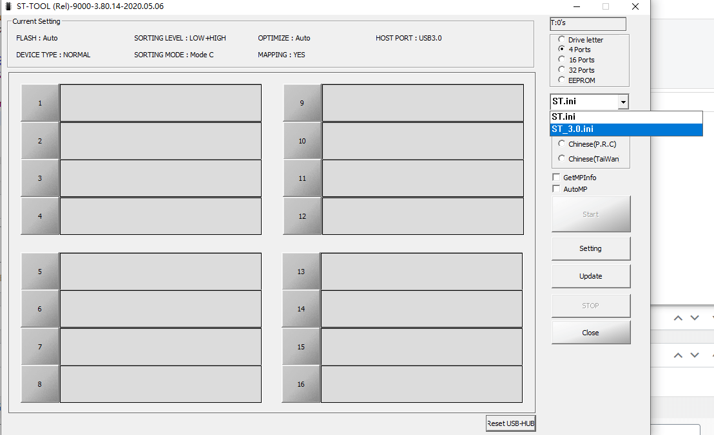Click the port 5 status field
The image size is (714, 435).
click(160, 272)
